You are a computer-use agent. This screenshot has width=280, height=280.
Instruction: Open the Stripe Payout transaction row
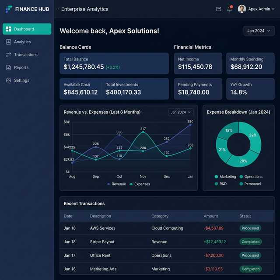(x=167, y=241)
